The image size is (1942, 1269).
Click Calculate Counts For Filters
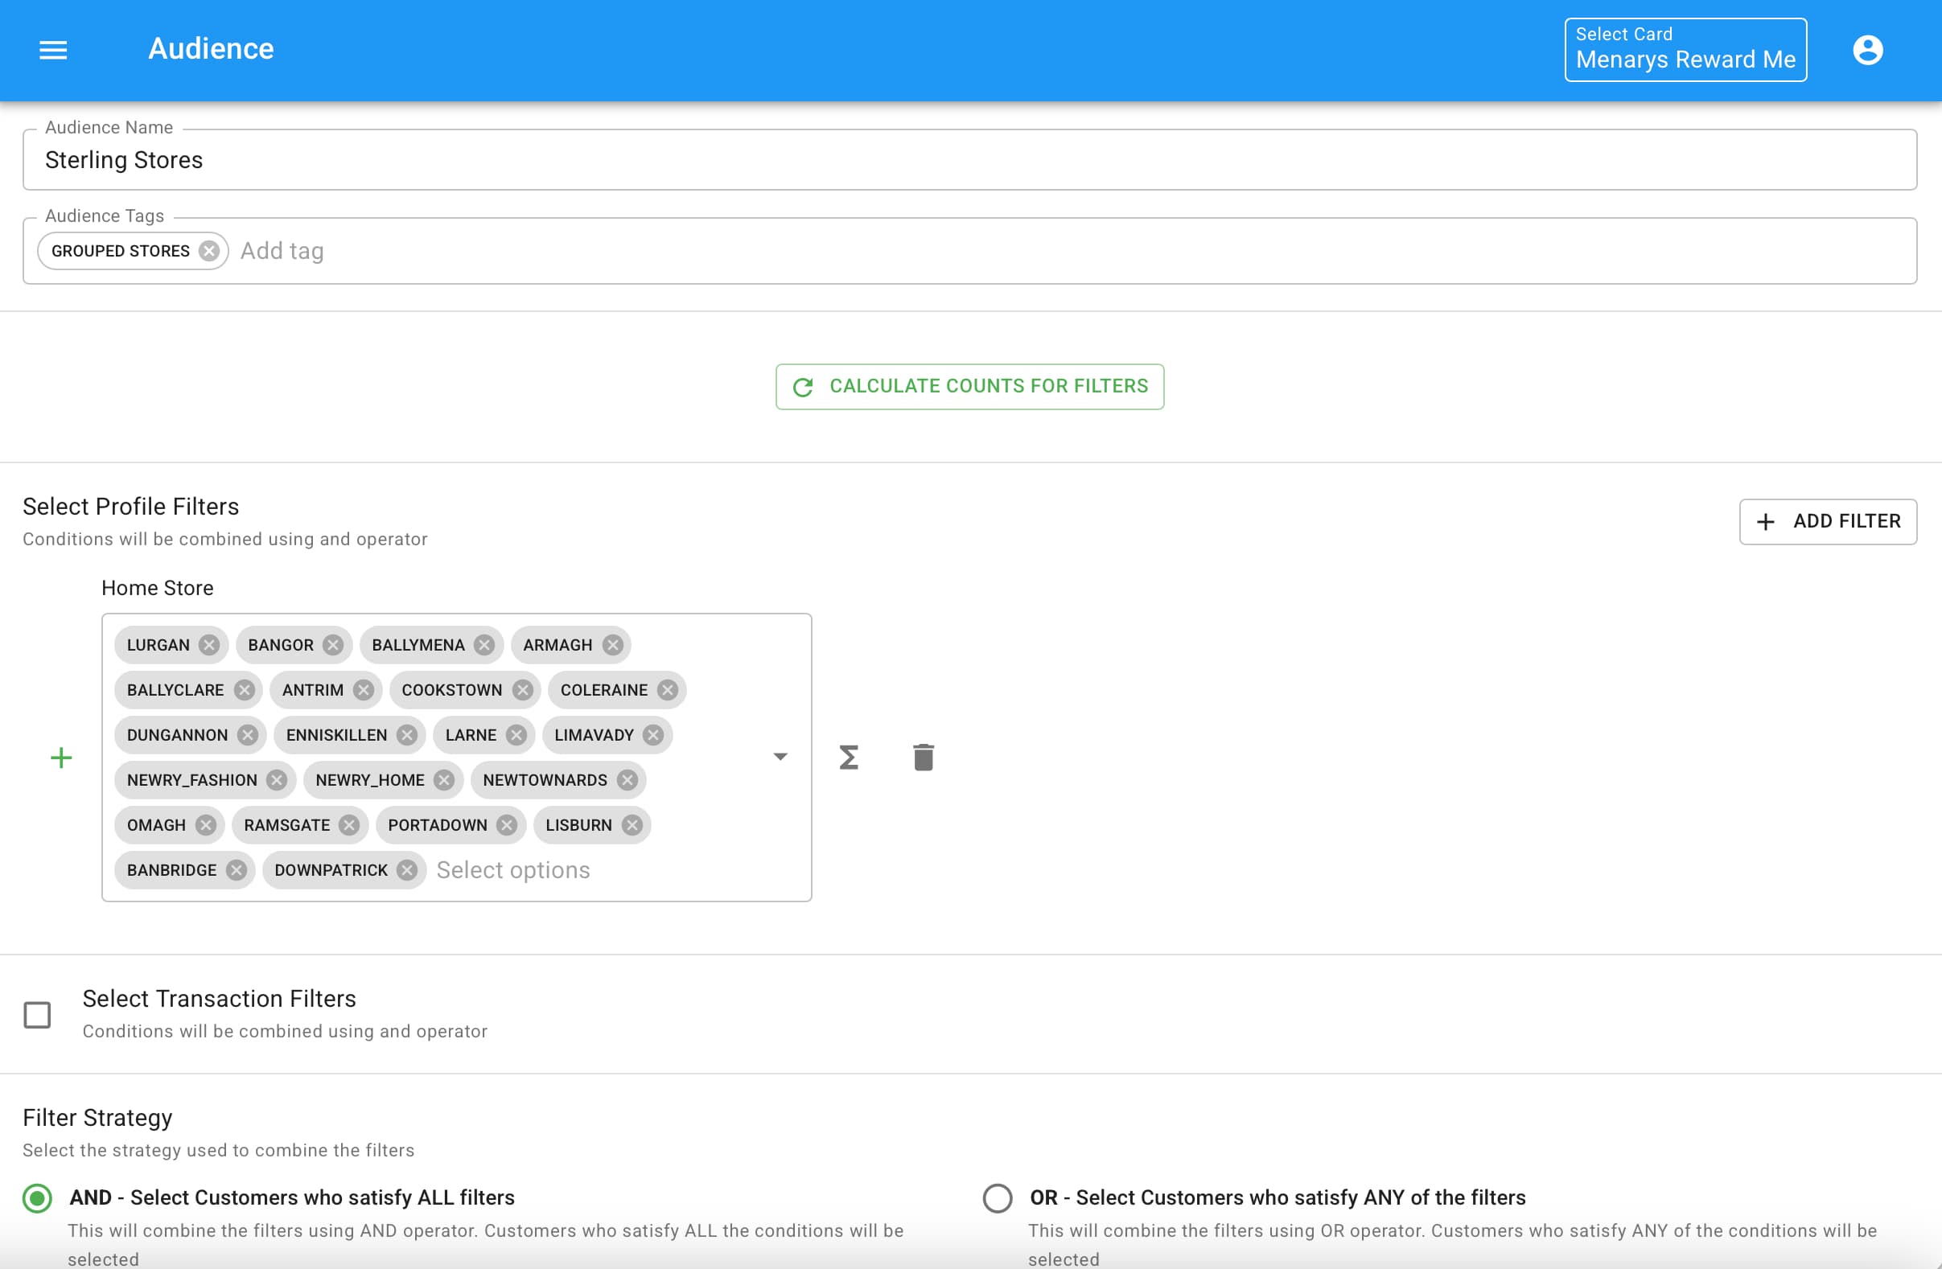coord(969,386)
